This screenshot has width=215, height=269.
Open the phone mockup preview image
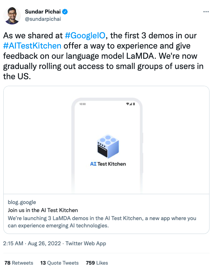(x=106, y=140)
